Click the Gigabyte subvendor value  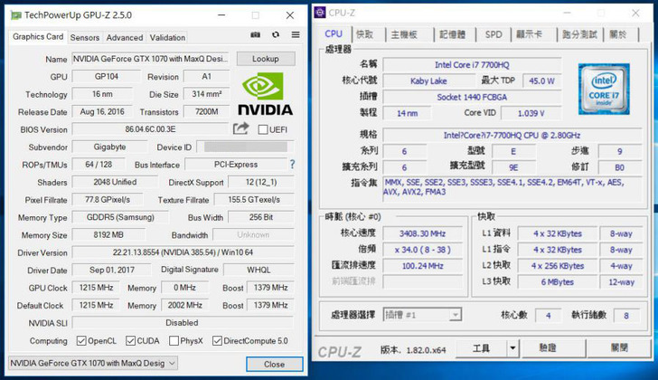109,147
